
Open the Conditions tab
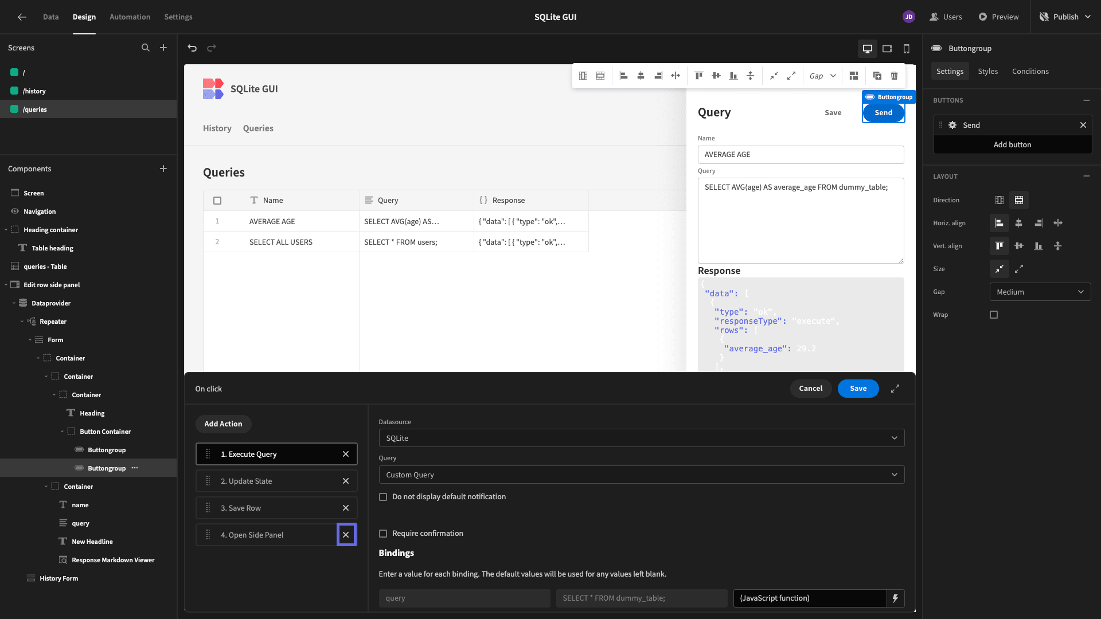[1030, 71]
